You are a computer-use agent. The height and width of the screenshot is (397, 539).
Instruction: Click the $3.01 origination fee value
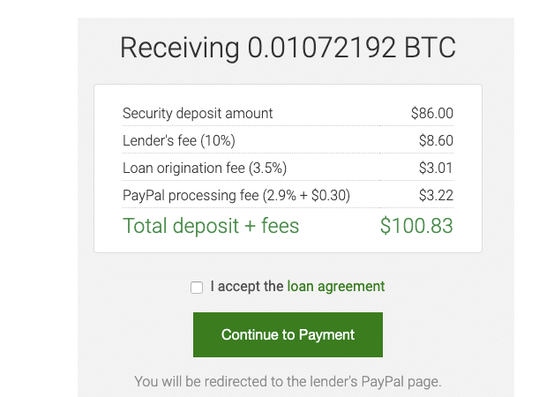tap(436, 168)
